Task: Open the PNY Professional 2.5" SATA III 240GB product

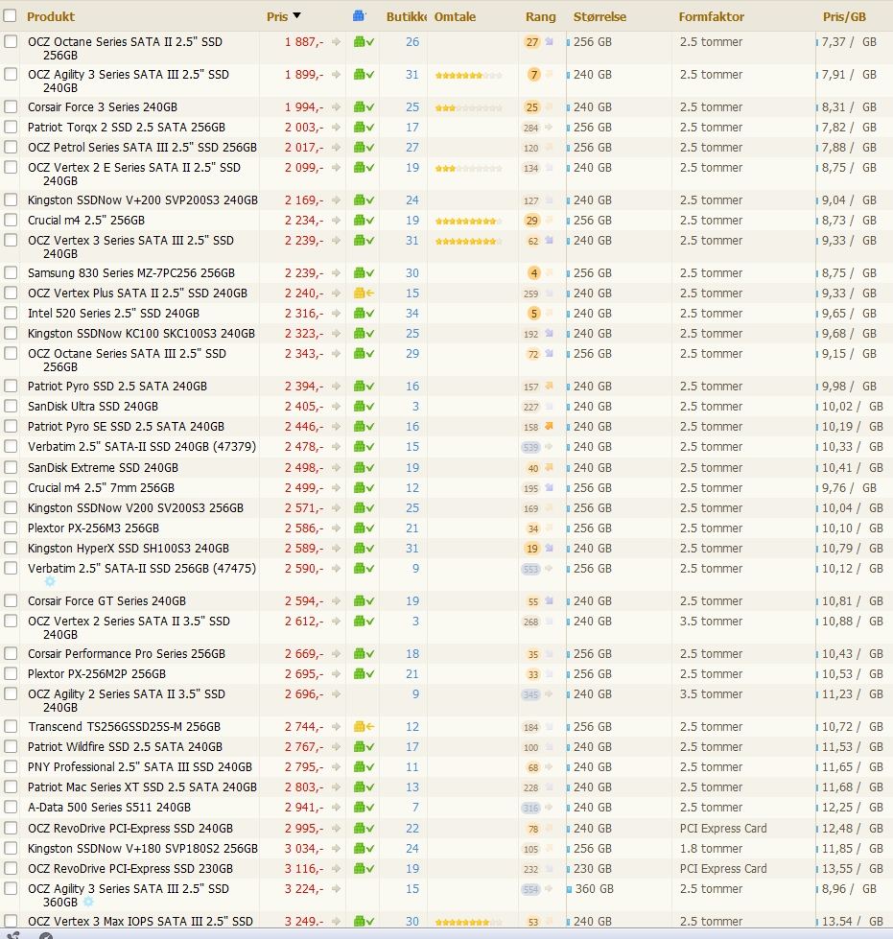Action: click(140, 767)
